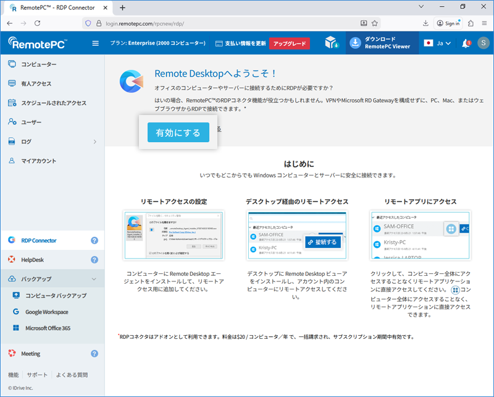Click the 機能 footer link
This screenshot has height=397, width=494.
click(13, 375)
